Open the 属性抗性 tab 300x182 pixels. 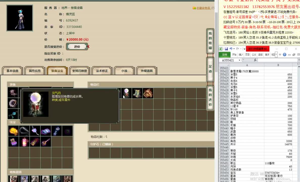coord(35,71)
